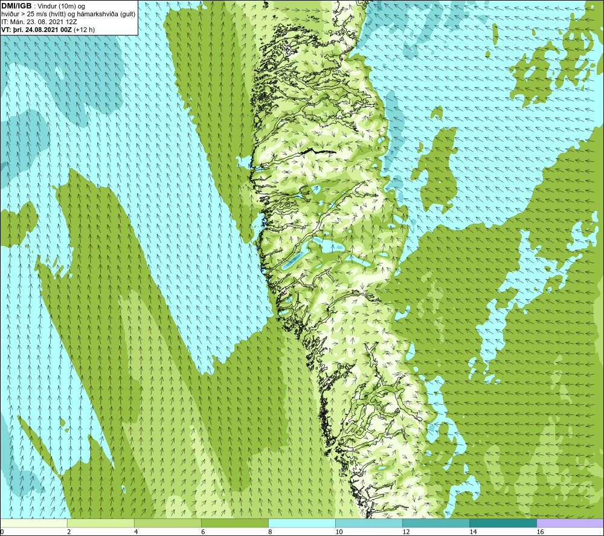Click the '8' label on the wind scale
Image resolution: width=604 pixels, height=536 pixels.
pos(270,532)
